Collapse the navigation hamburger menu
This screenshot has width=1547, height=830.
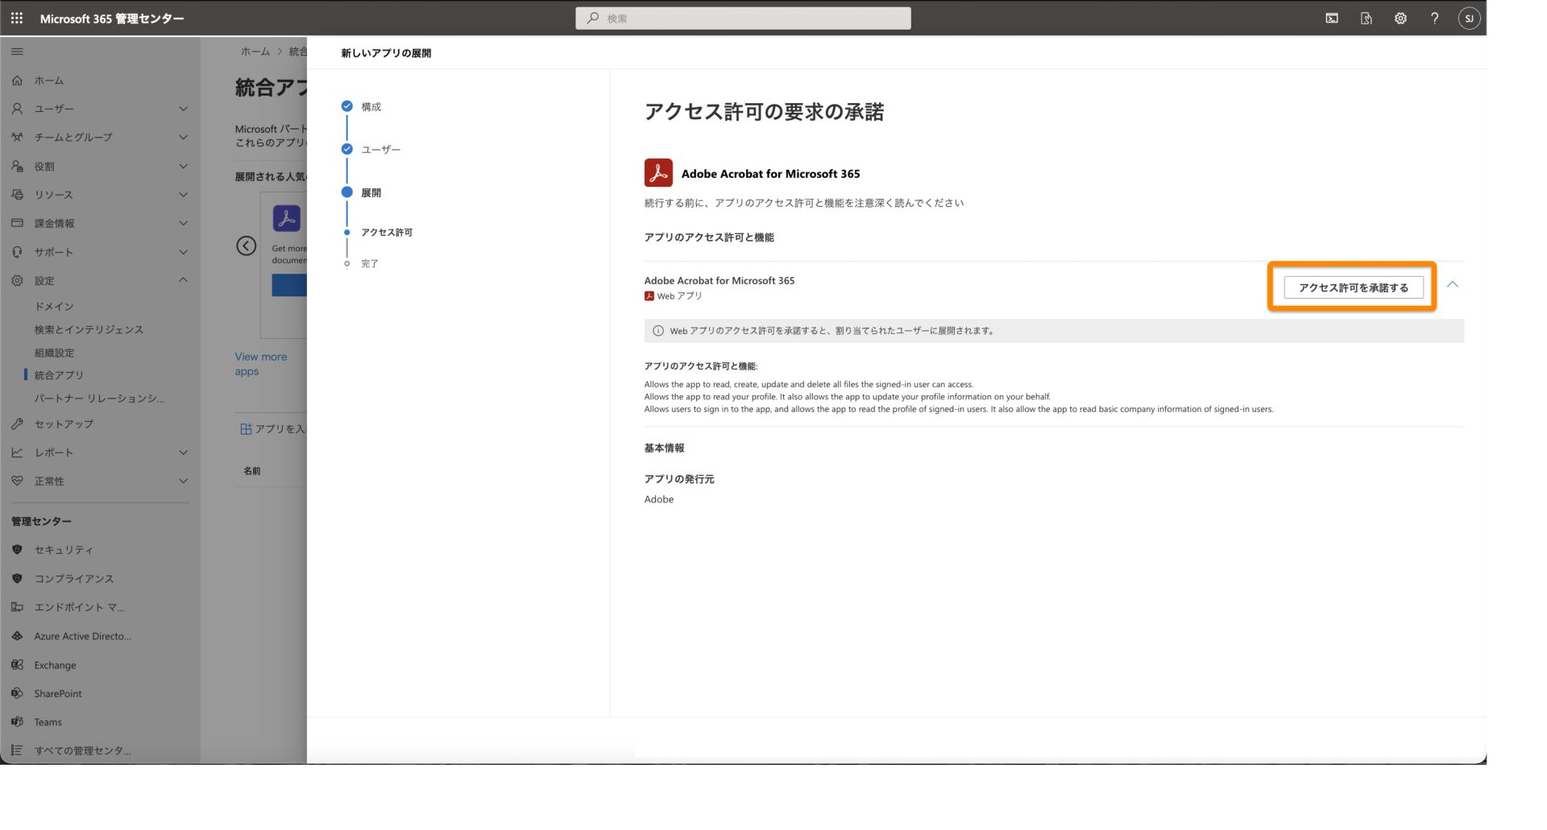(x=17, y=52)
